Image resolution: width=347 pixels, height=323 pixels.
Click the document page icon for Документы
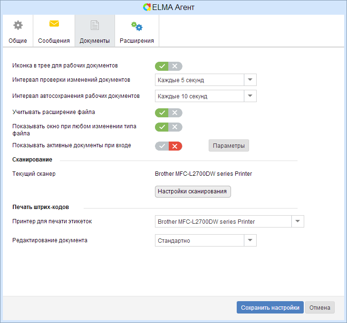pos(95,25)
